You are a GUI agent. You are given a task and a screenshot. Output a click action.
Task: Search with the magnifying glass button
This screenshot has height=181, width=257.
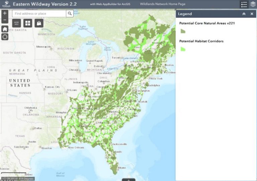click(x=70, y=14)
